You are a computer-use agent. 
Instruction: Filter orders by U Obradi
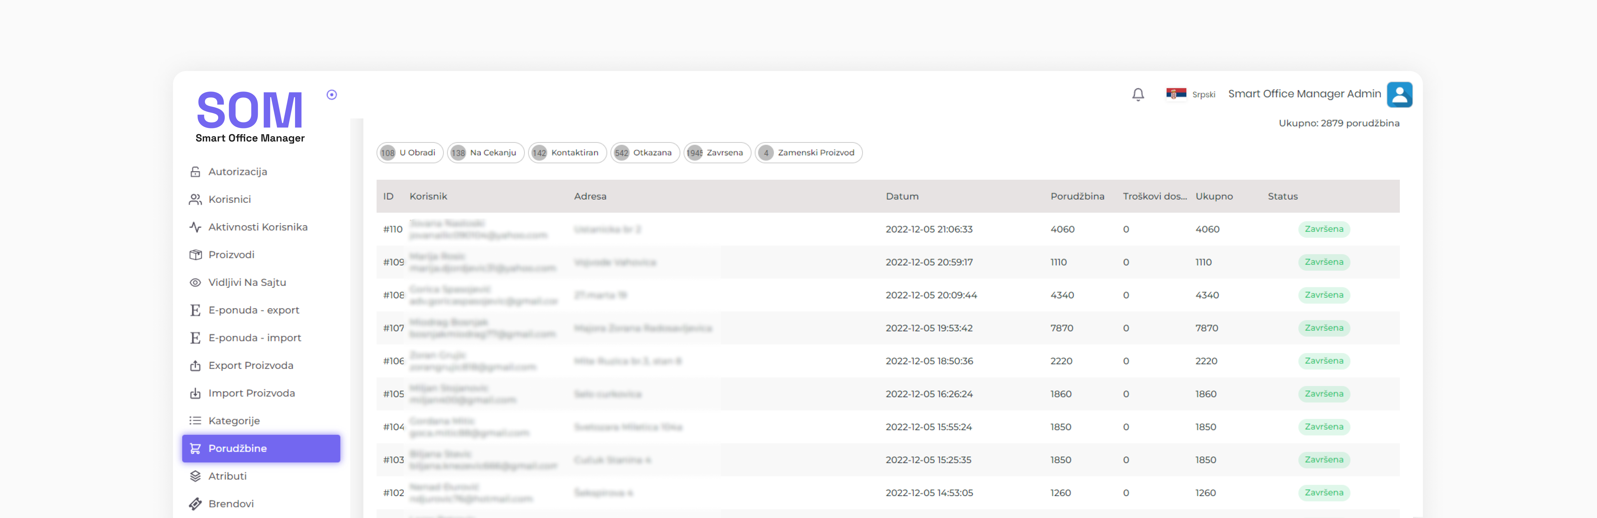(x=409, y=153)
